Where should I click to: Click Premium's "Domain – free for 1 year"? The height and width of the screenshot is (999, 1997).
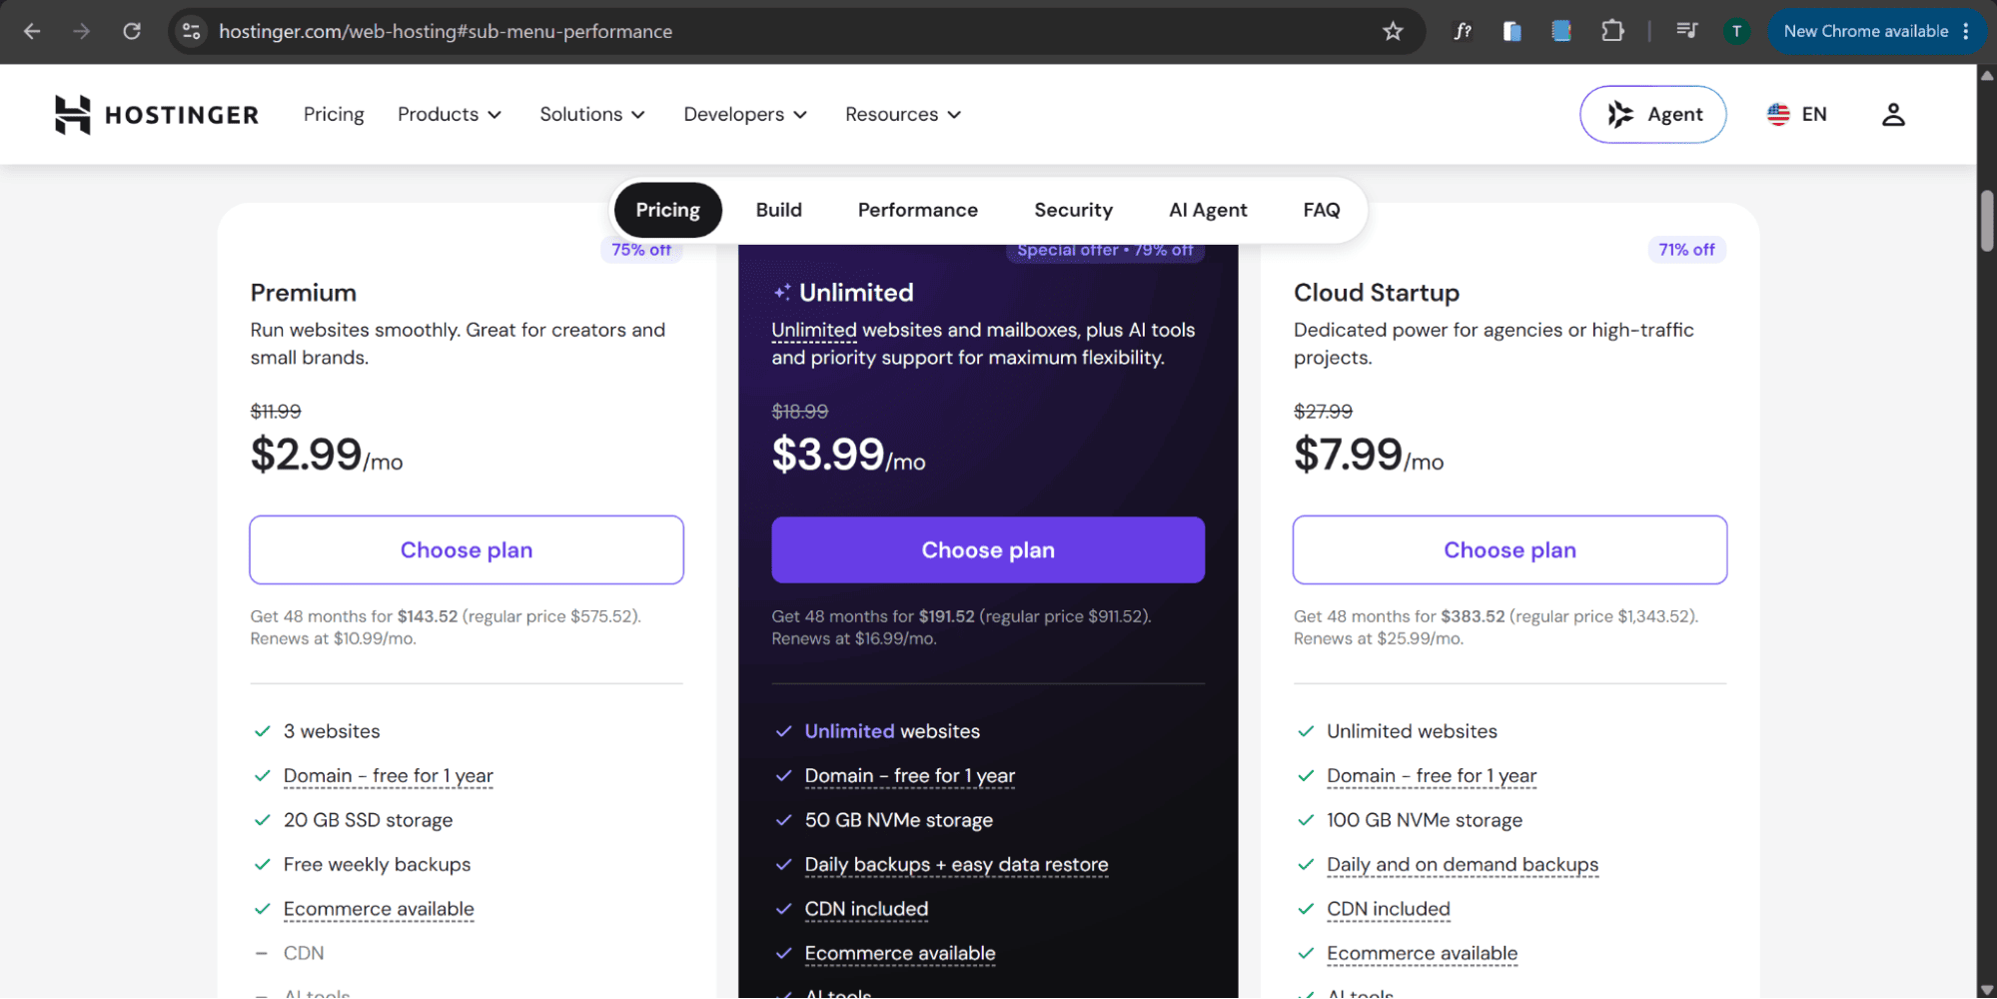point(389,776)
